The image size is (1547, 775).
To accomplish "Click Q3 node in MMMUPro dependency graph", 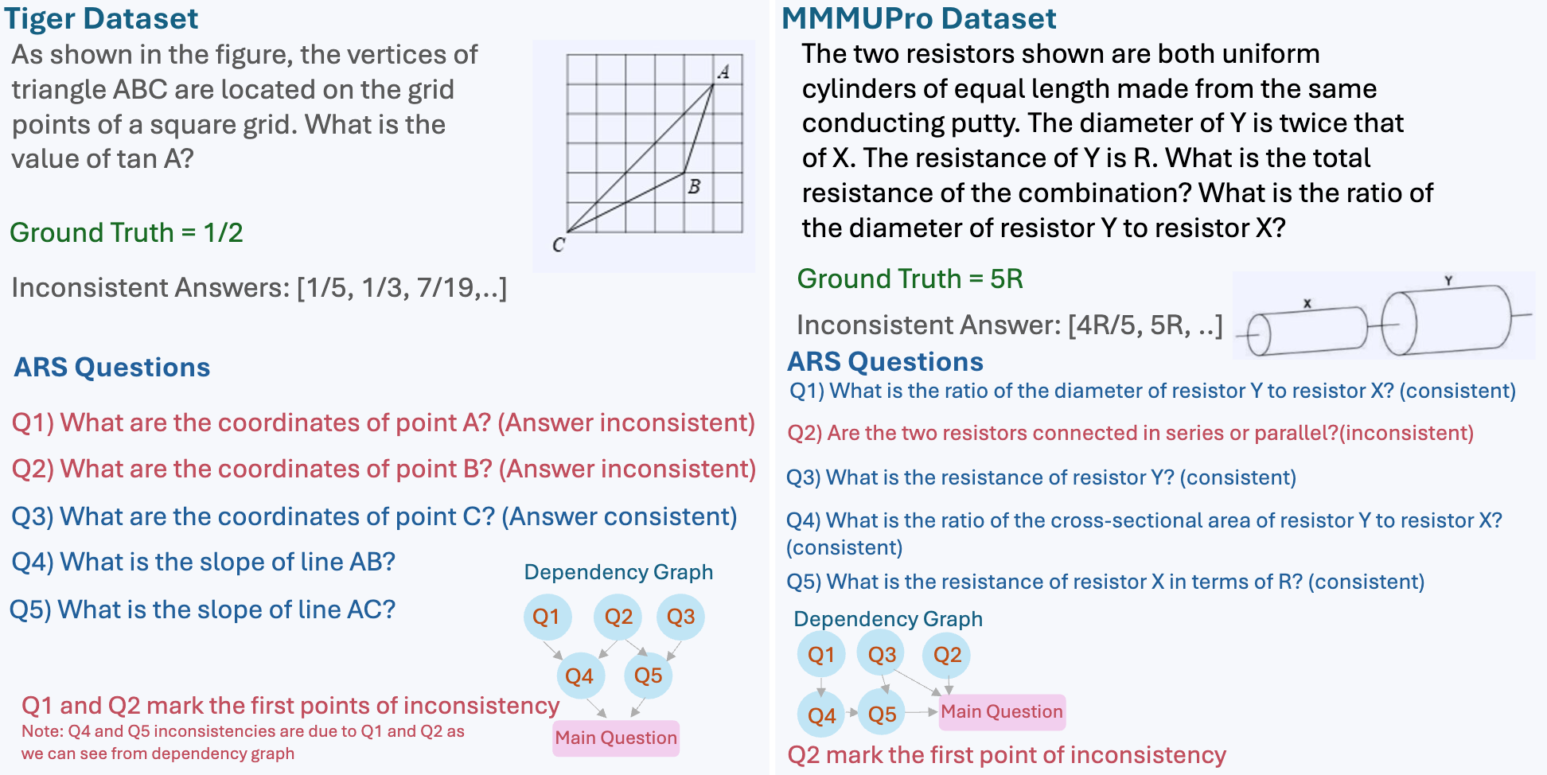I will click(882, 655).
